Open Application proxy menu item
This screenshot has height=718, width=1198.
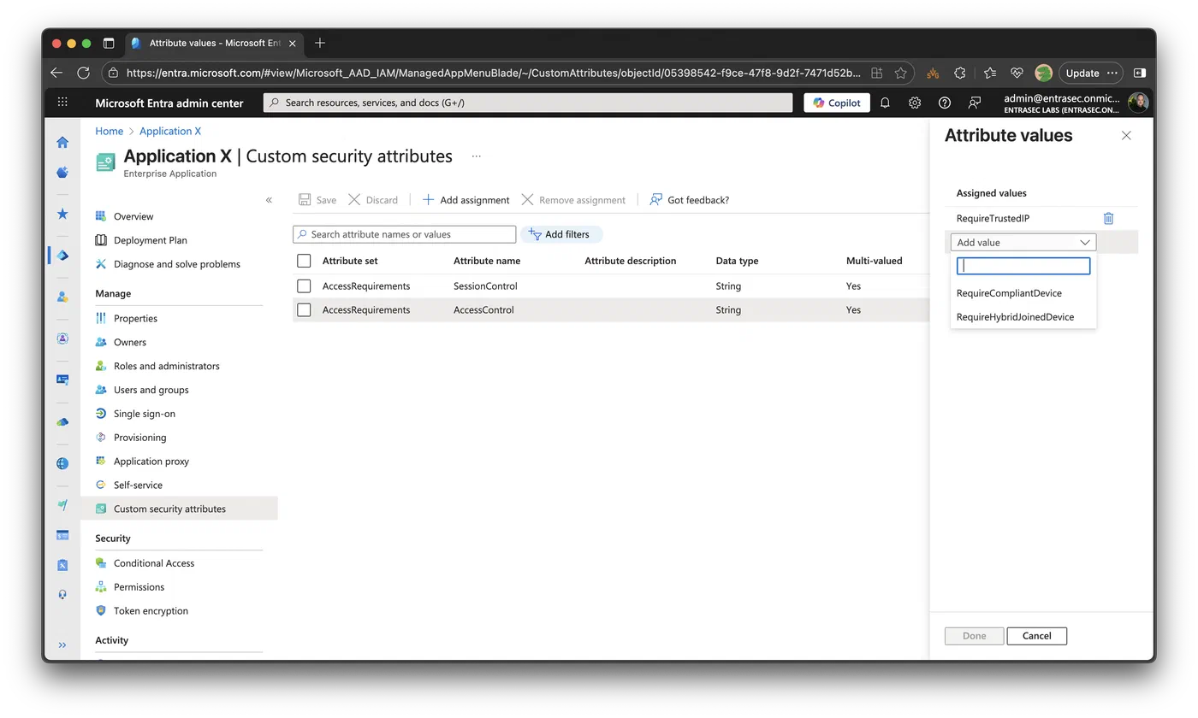point(151,462)
